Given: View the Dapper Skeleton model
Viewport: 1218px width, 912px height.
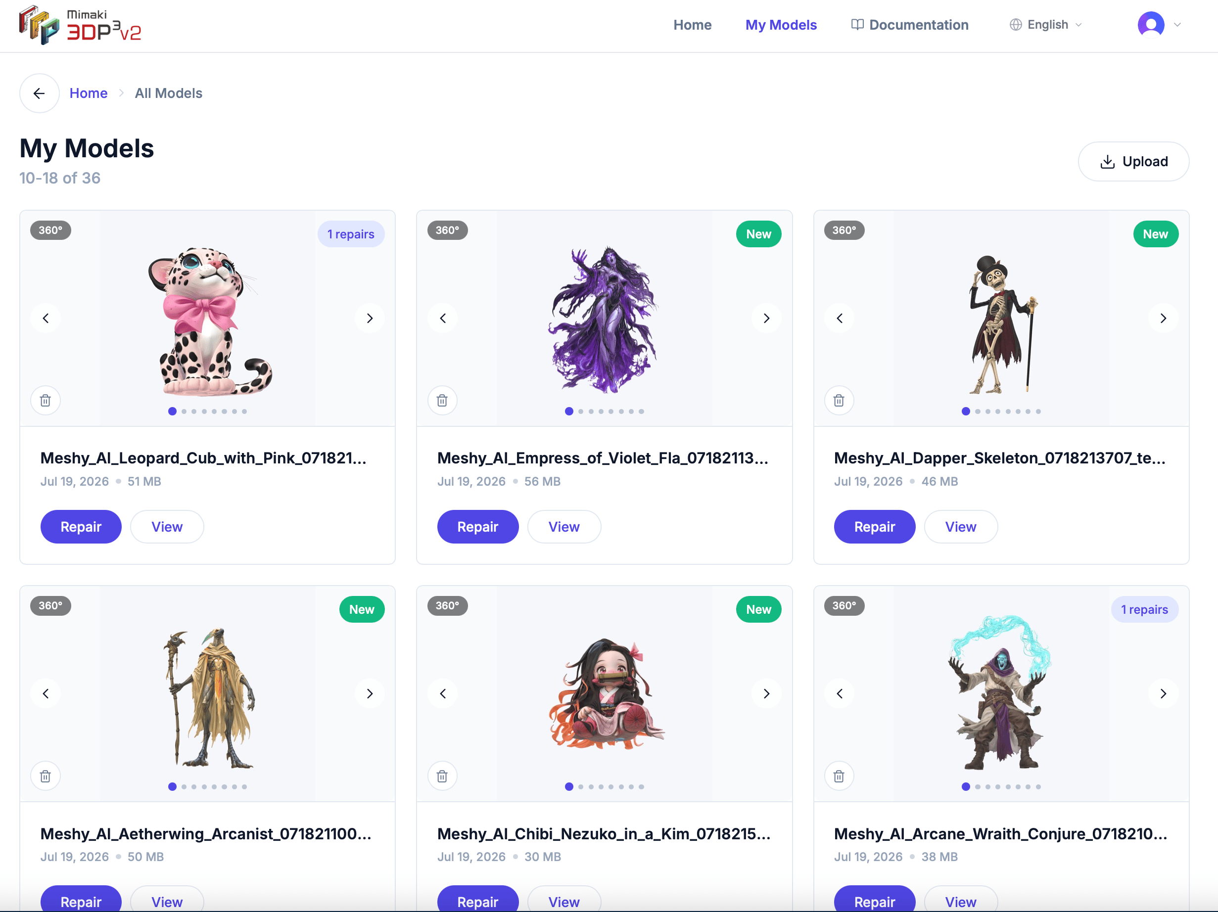Looking at the screenshot, I should pos(960,527).
